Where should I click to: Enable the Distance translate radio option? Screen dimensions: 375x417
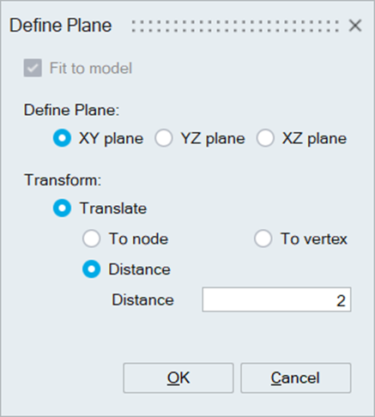91,269
